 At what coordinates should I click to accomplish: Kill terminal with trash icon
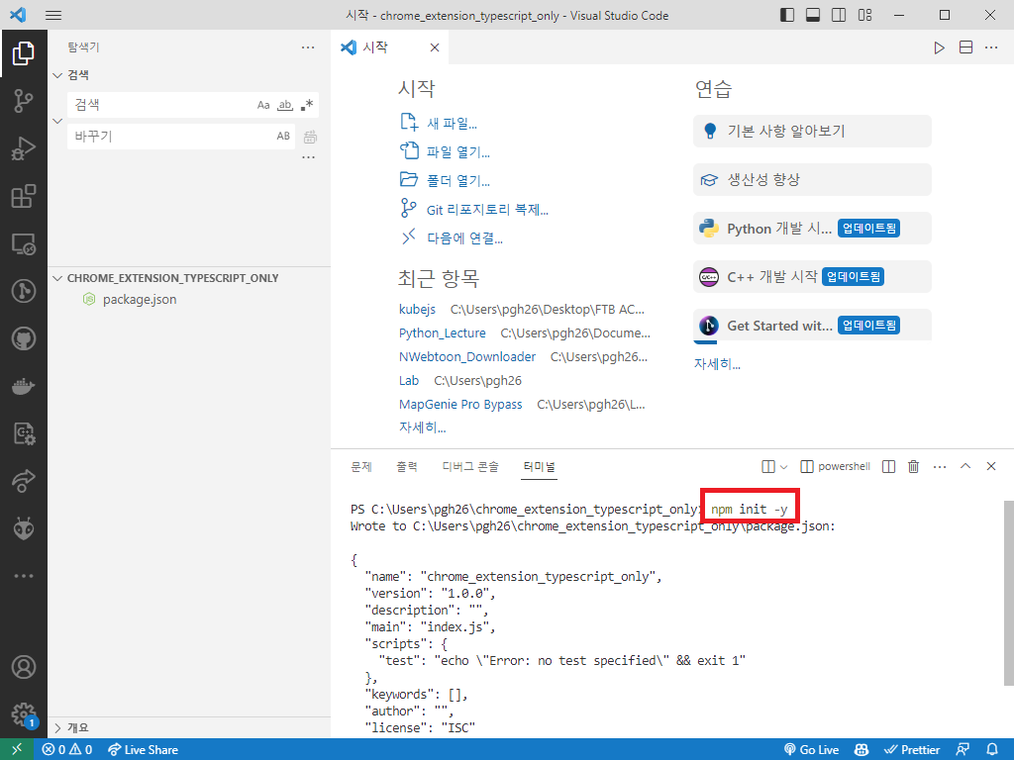[x=913, y=467]
